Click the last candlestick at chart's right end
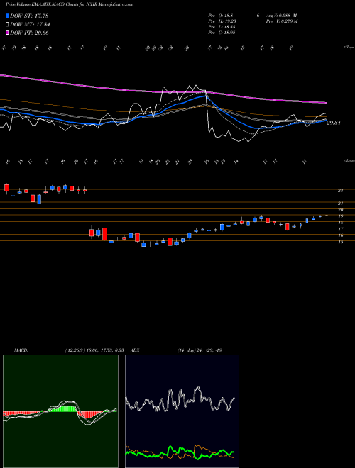The image size is (355, 468). (327, 215)
